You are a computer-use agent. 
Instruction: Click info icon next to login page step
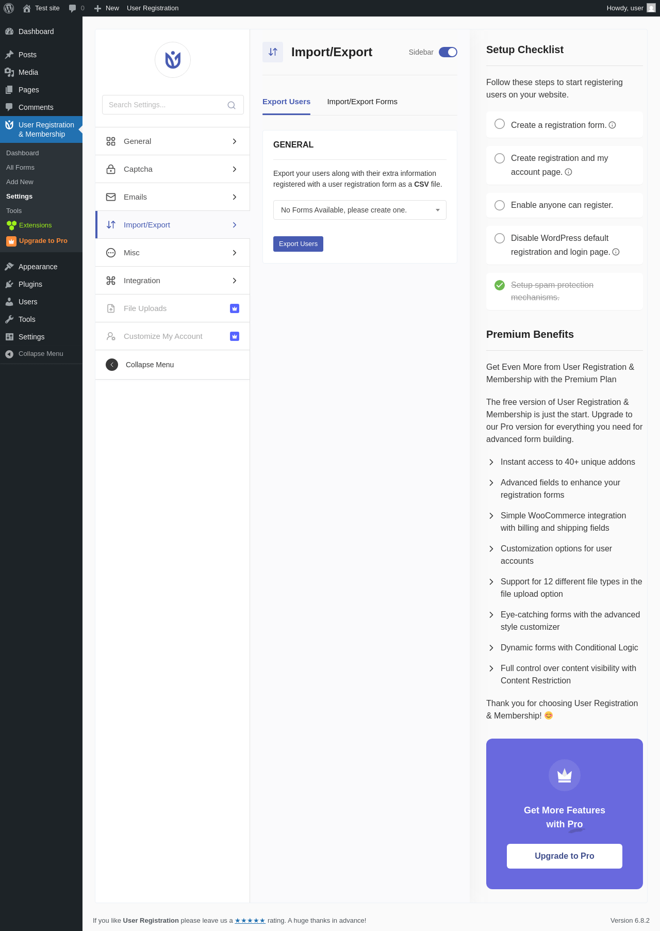click(616, 252)
